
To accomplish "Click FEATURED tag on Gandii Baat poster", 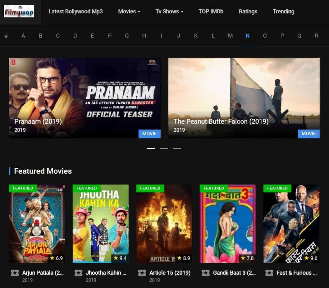I will pos(214,188).
